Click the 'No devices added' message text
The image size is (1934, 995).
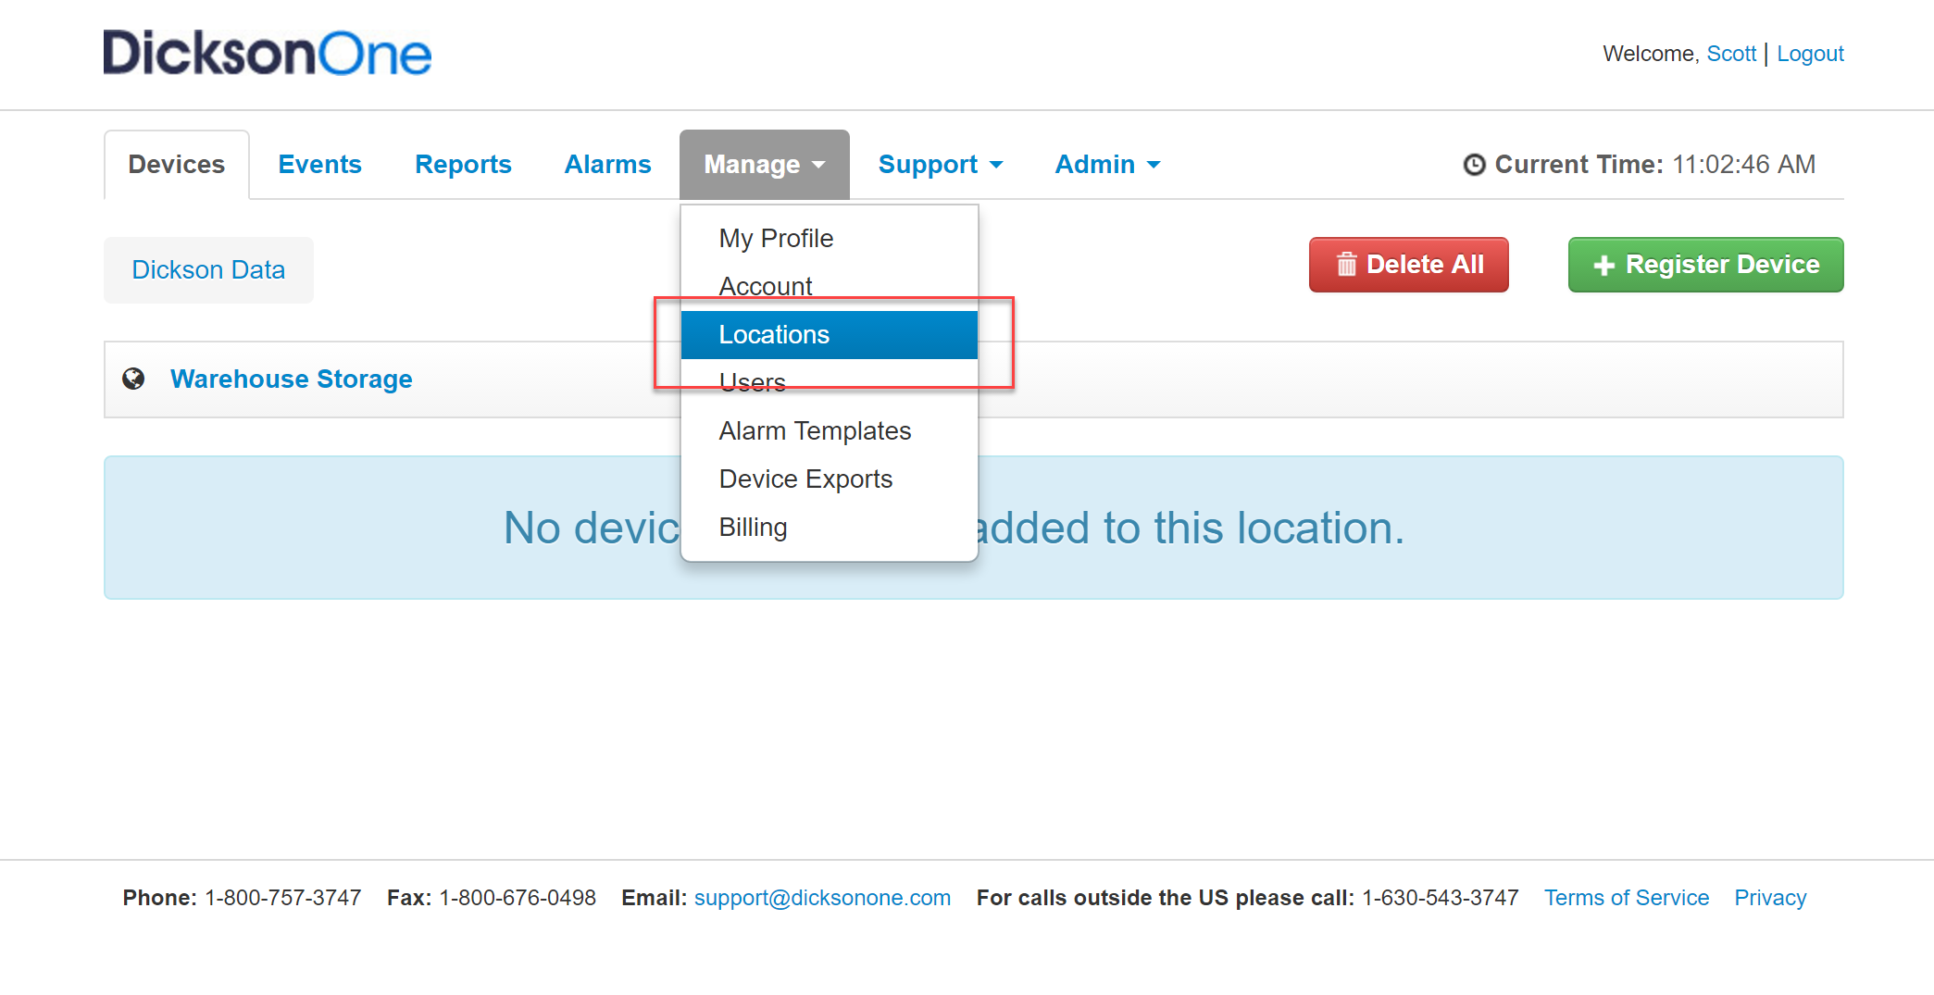tap(954, 528)
